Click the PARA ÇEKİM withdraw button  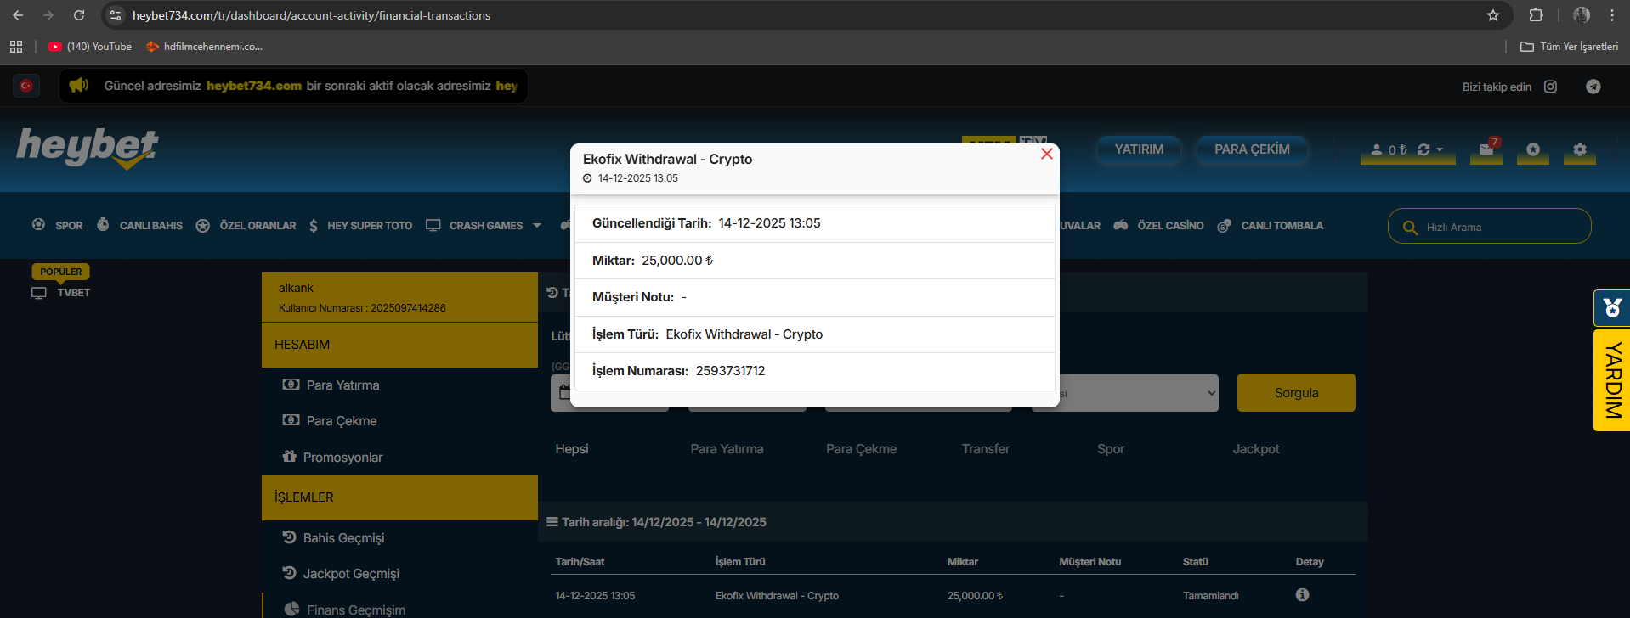[x=1252, y=149]
